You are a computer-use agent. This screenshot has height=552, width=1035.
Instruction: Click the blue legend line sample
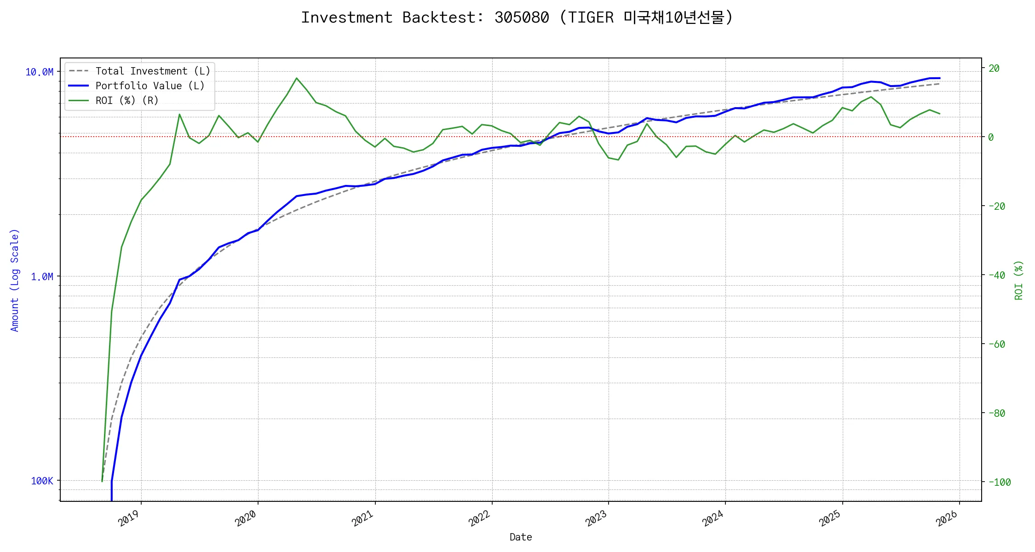tap(79, 86)
